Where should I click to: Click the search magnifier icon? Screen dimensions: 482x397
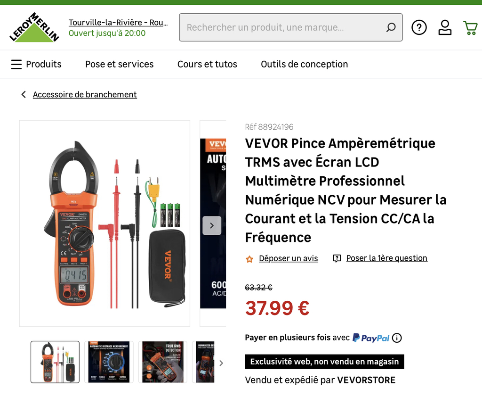click(391, 27)
